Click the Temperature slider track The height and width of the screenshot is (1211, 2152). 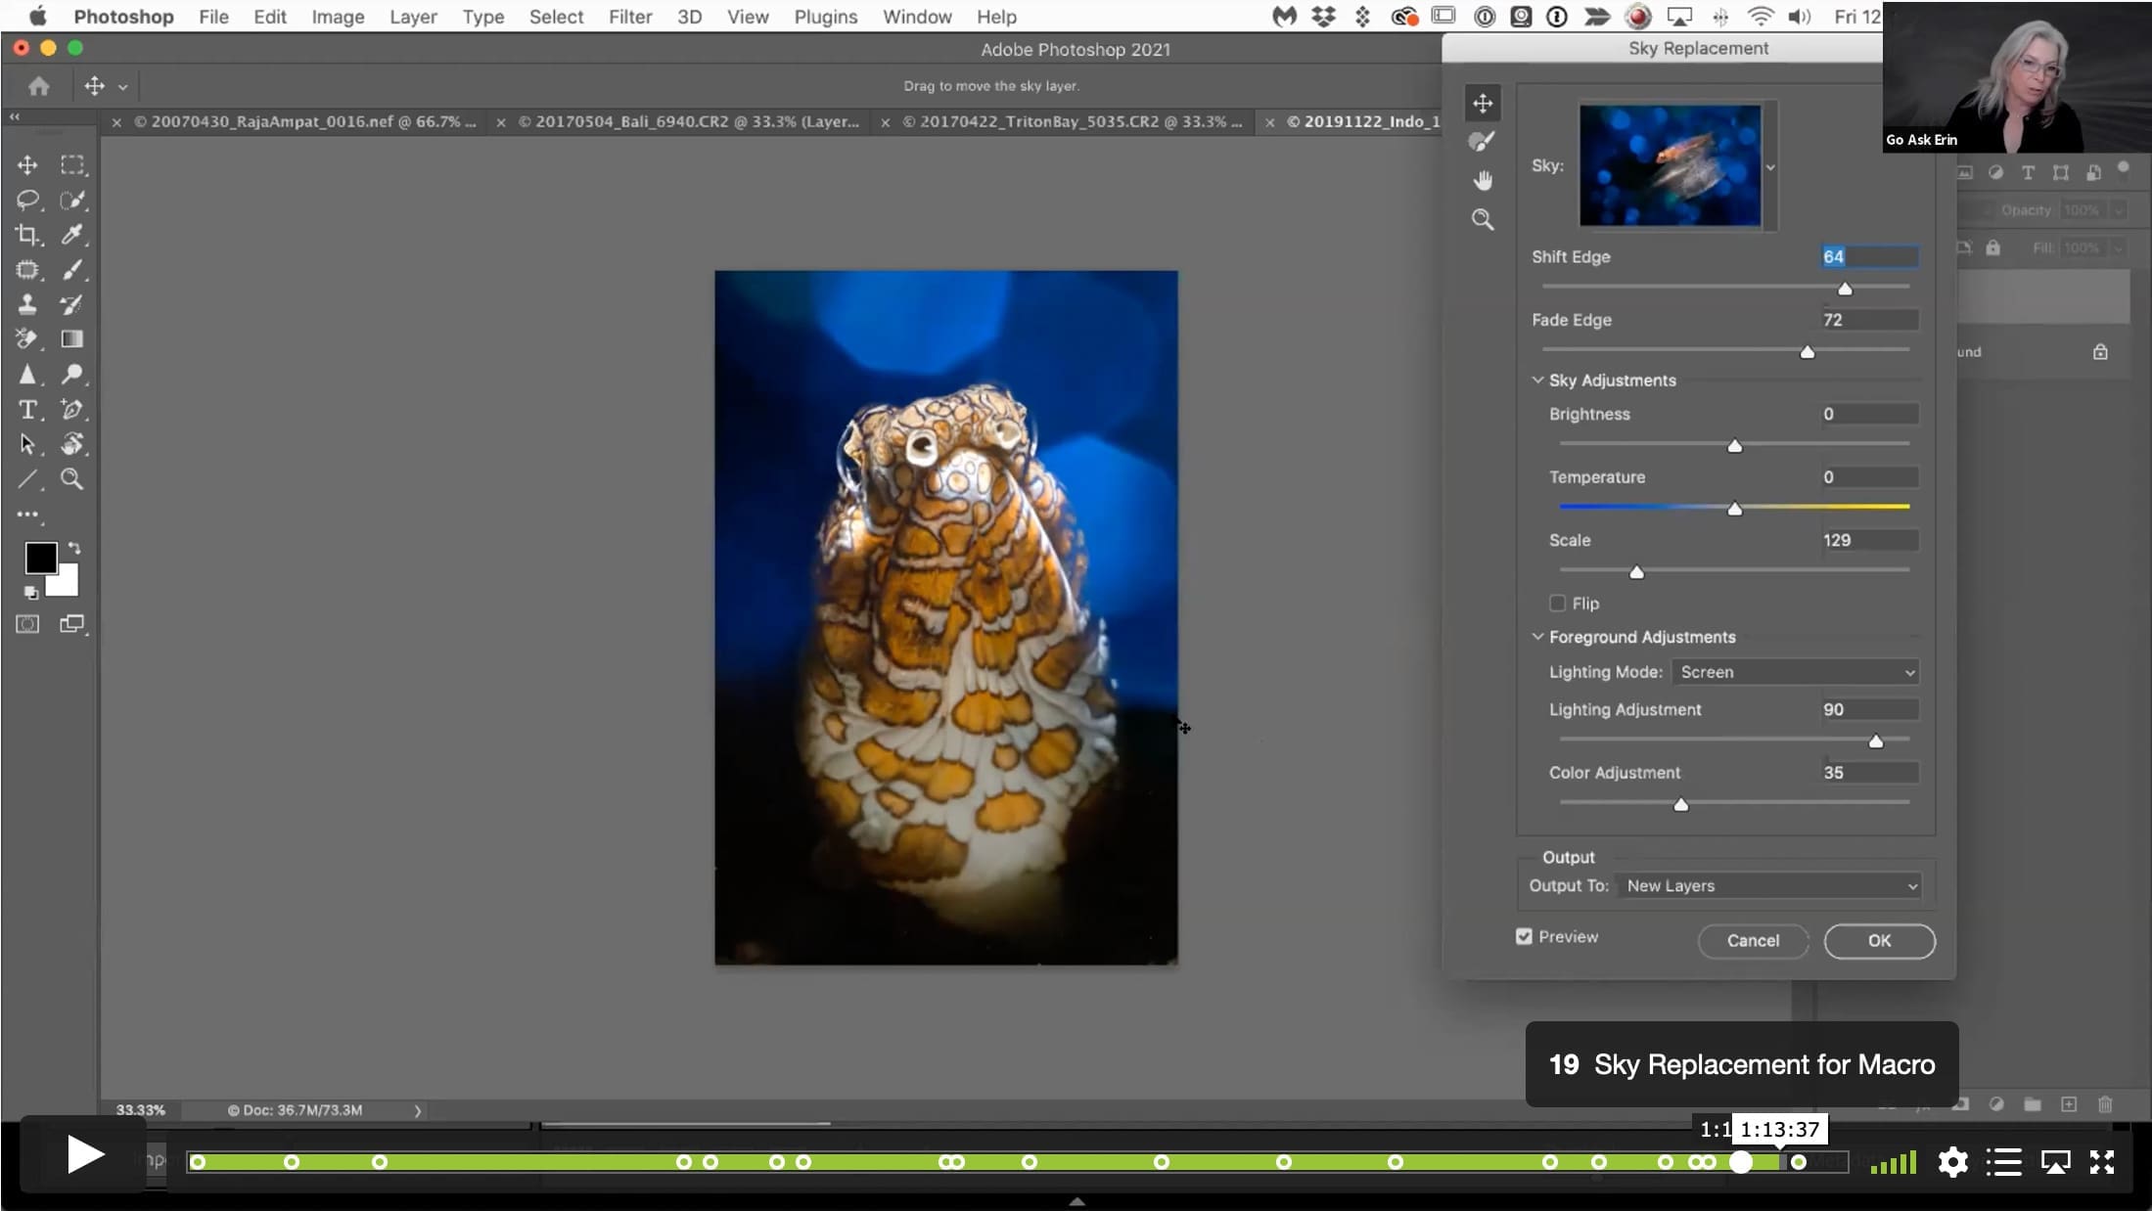coord(1733,507)
